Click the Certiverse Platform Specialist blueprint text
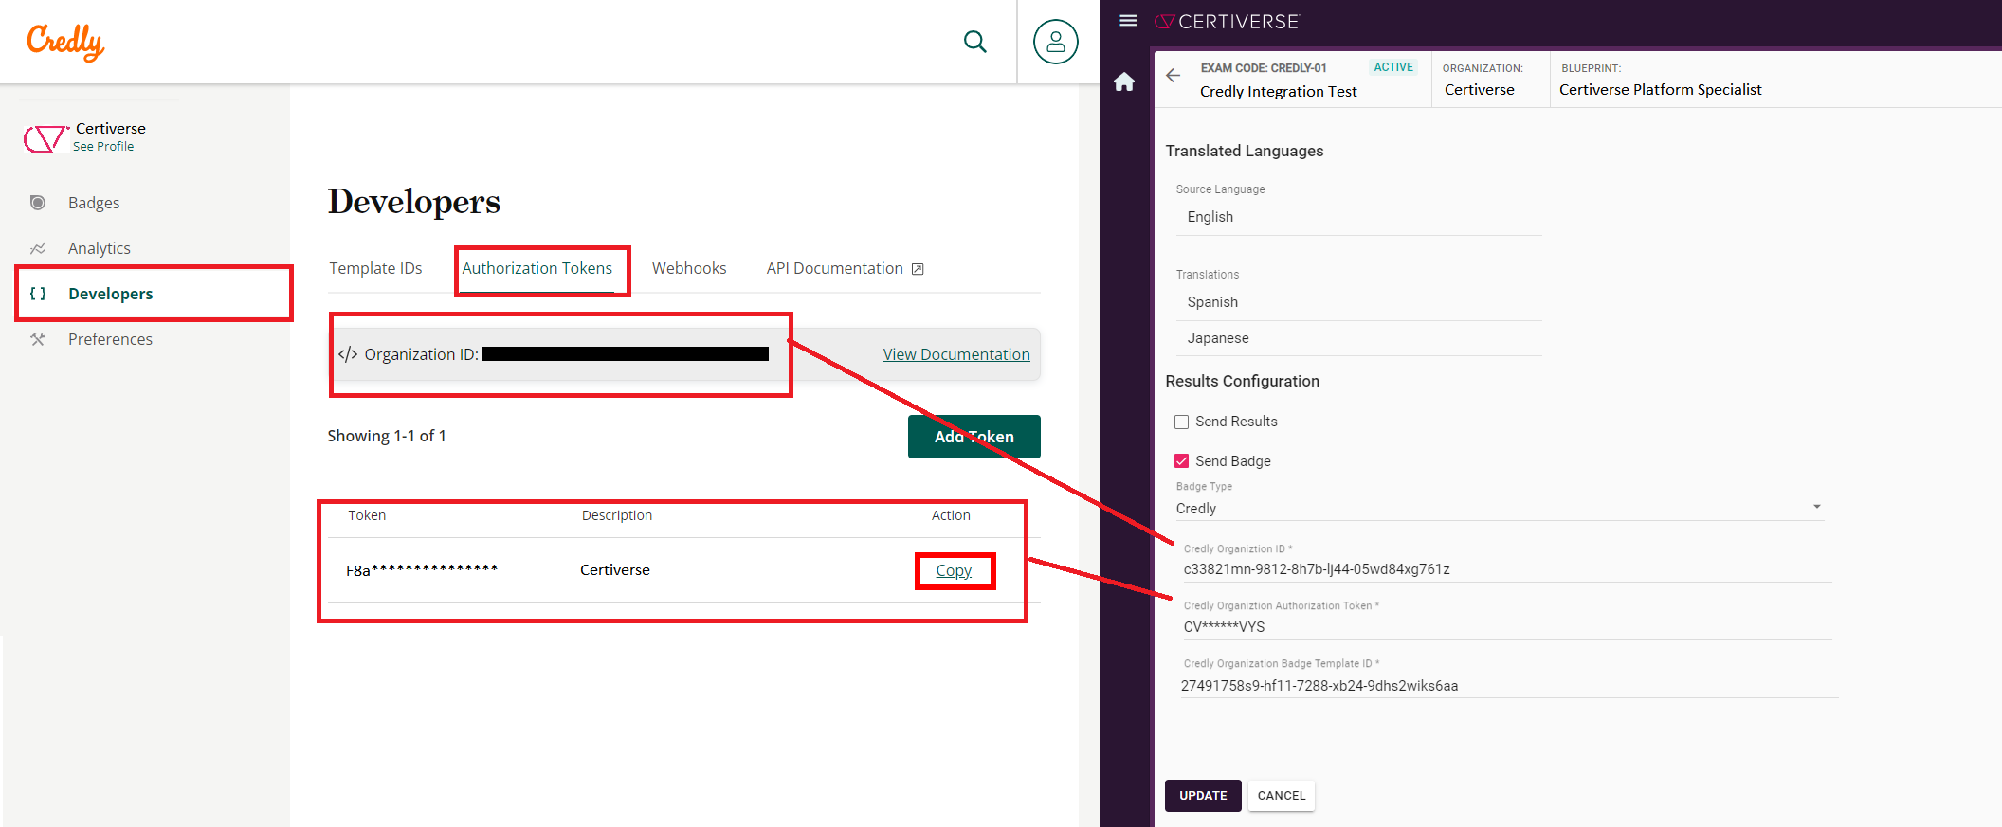This screenshot has height=827, width=2002. 1661,90
